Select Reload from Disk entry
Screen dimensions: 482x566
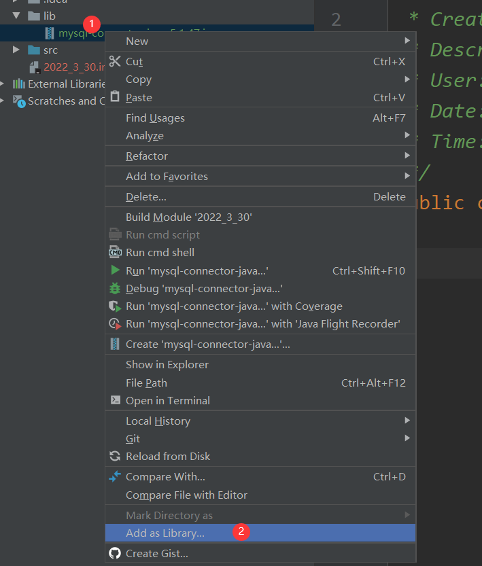tap(260, 456)
